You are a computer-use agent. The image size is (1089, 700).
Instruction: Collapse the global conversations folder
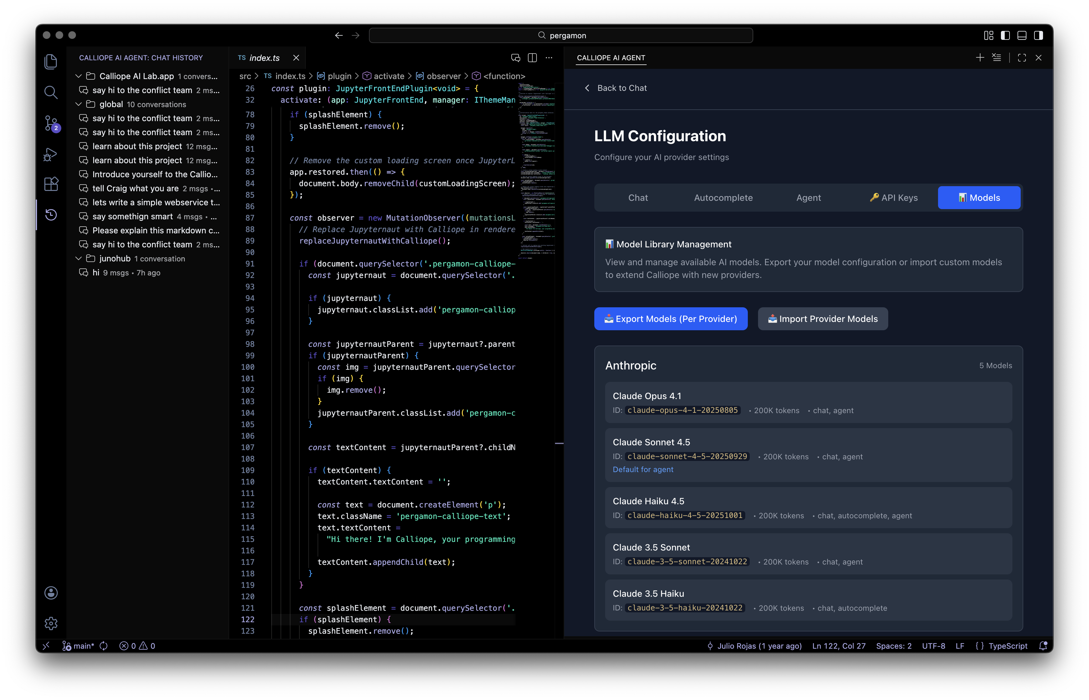coord(78,104)
